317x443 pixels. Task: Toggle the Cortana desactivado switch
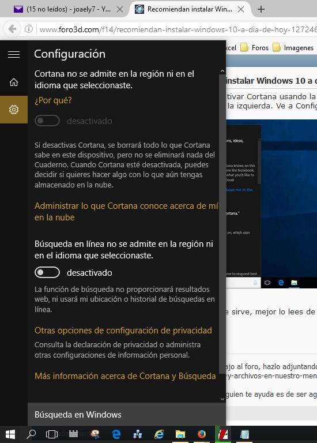tap(47, 121)
